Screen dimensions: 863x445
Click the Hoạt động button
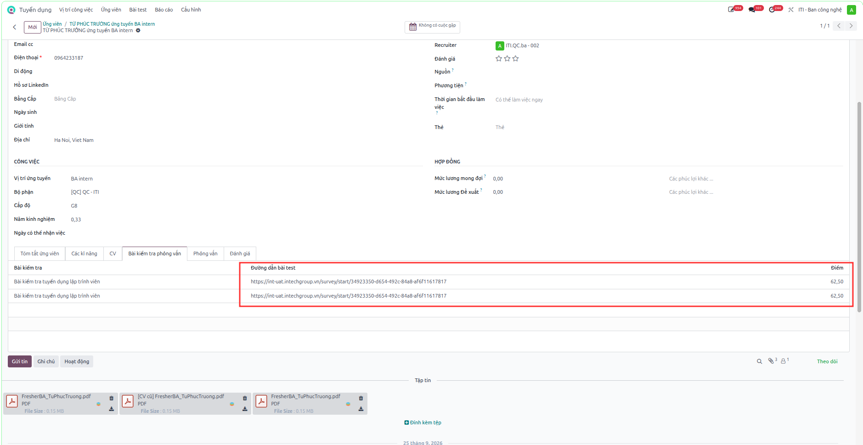[77, 361]
